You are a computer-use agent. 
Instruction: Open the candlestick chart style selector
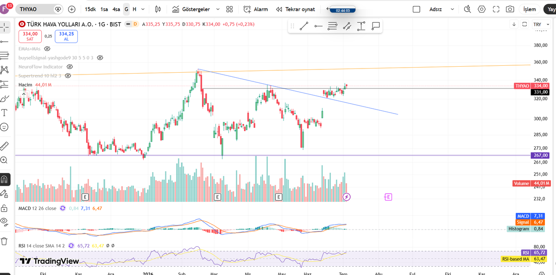(x=158, y=9)
